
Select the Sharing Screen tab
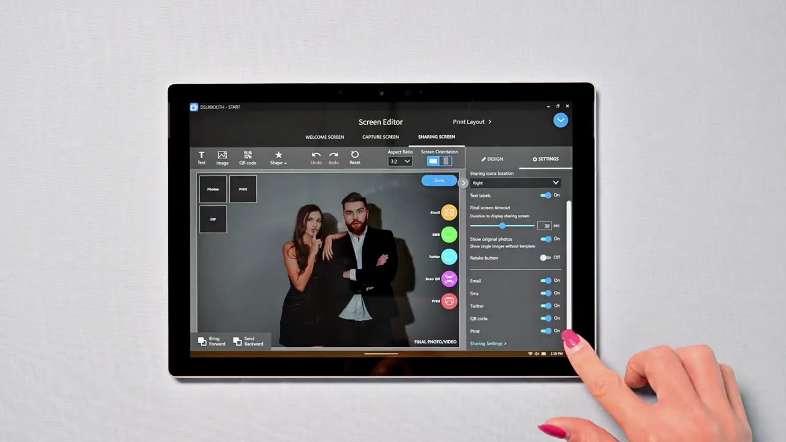tap(437, 137)
